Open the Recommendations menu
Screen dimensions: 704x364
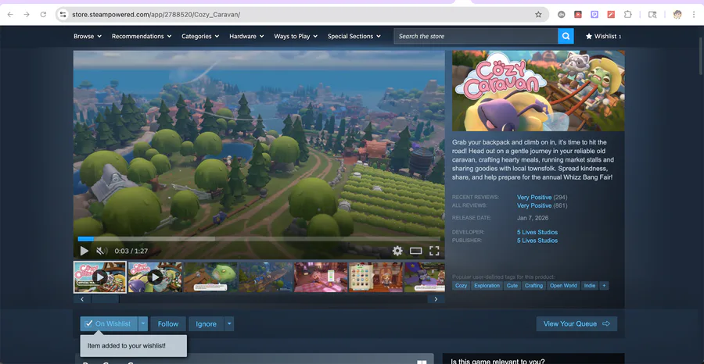(142, 36)
